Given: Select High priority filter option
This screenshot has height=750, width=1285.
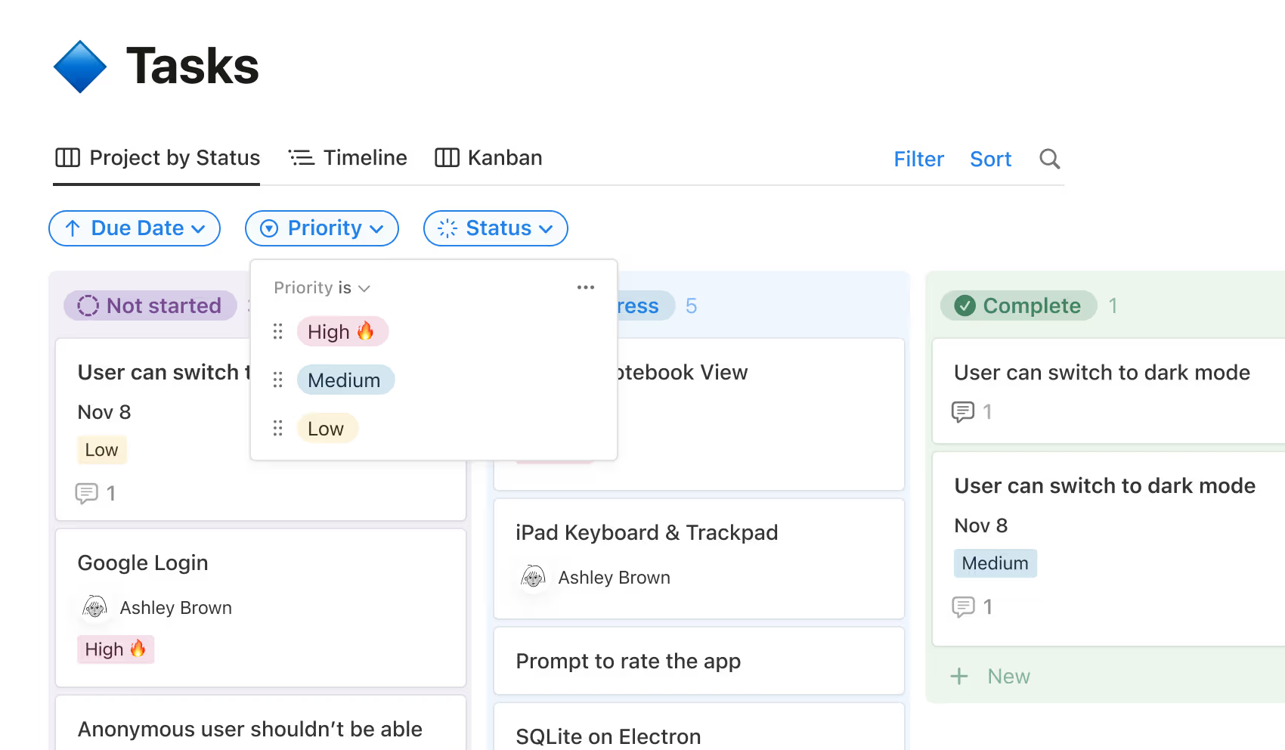Looking at the screenshot, I should pos(342,332).
